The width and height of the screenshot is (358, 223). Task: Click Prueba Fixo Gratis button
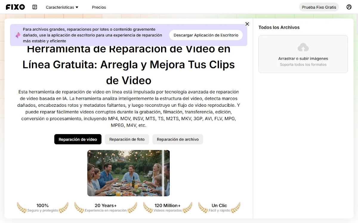tap(319, 7)
